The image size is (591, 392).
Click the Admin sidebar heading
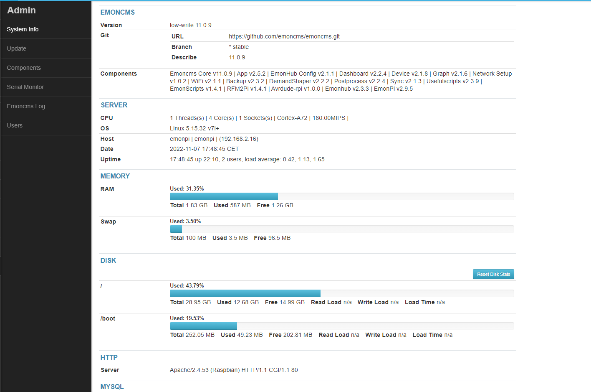point(21,10)
